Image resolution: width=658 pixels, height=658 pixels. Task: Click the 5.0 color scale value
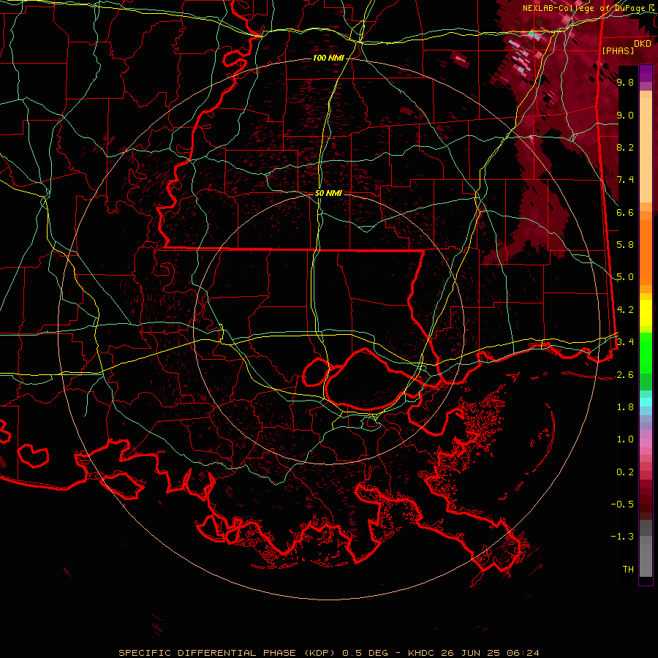[625, 277]
